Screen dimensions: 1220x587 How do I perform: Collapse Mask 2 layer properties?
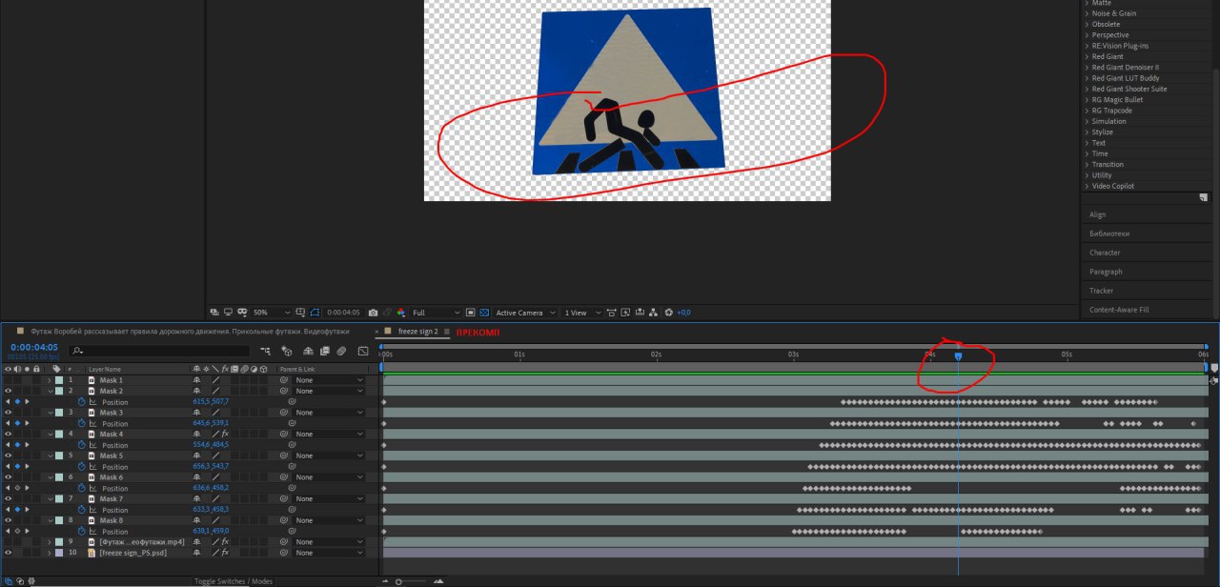coord(50,391)
